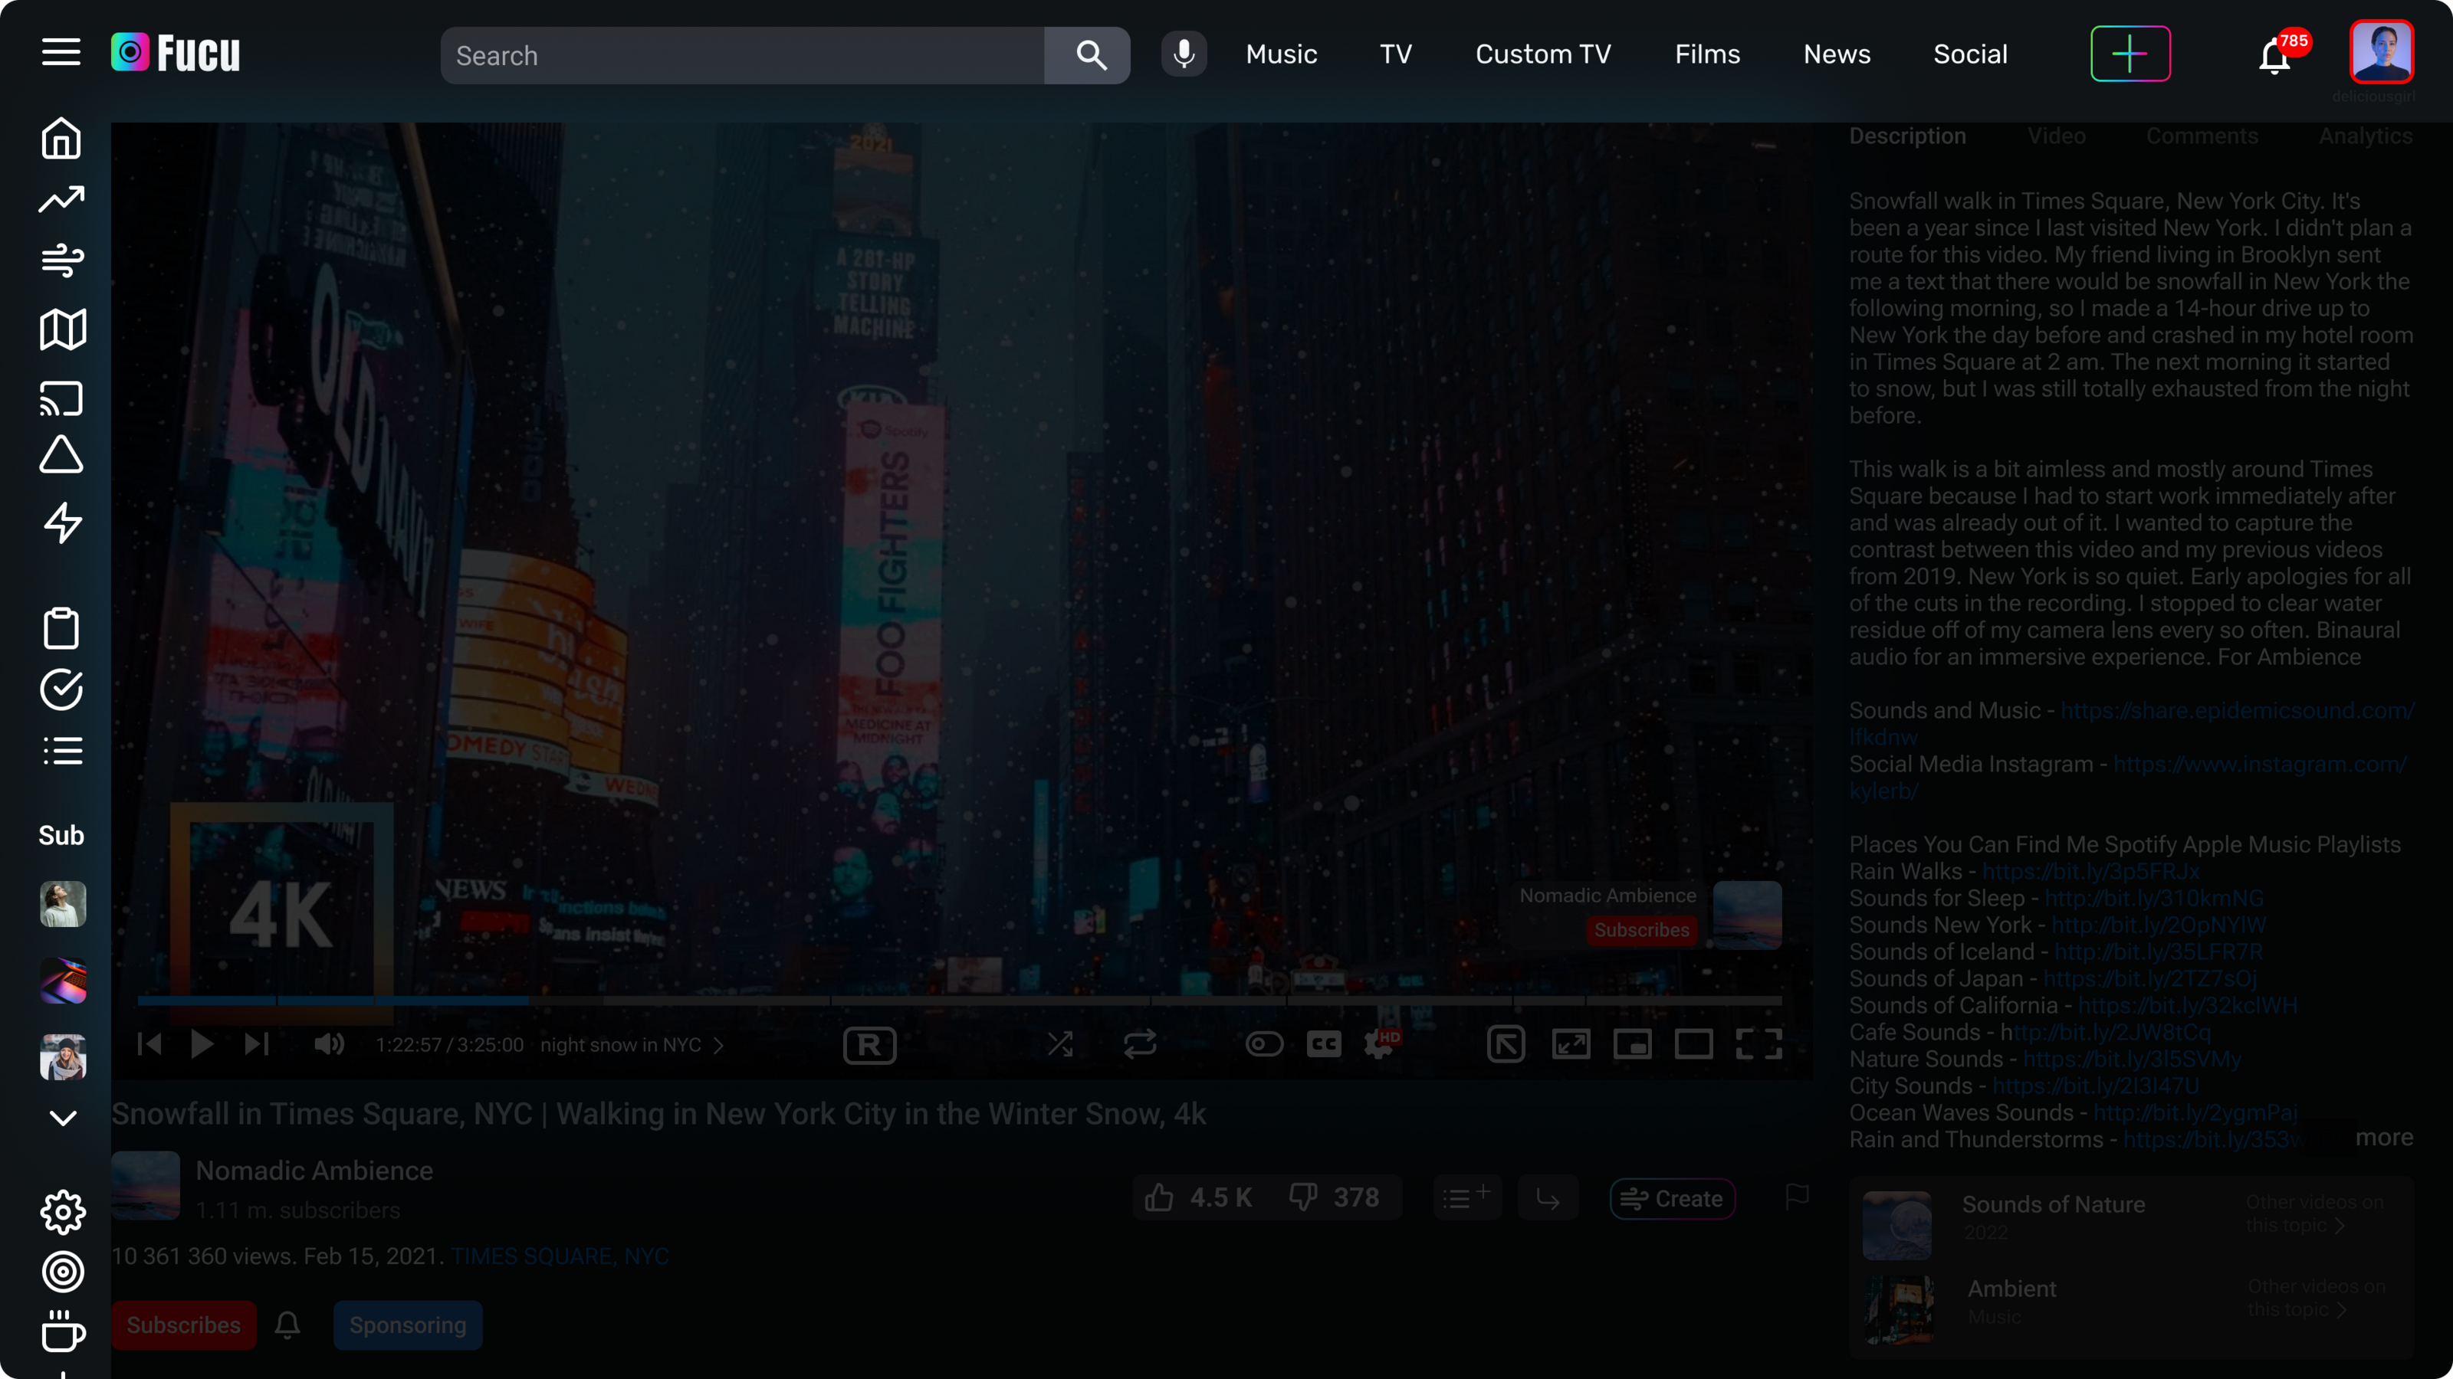Open the notifications bell with 785 badge
This screenshot has width=2453, height=1379.
coord(2275,56)
